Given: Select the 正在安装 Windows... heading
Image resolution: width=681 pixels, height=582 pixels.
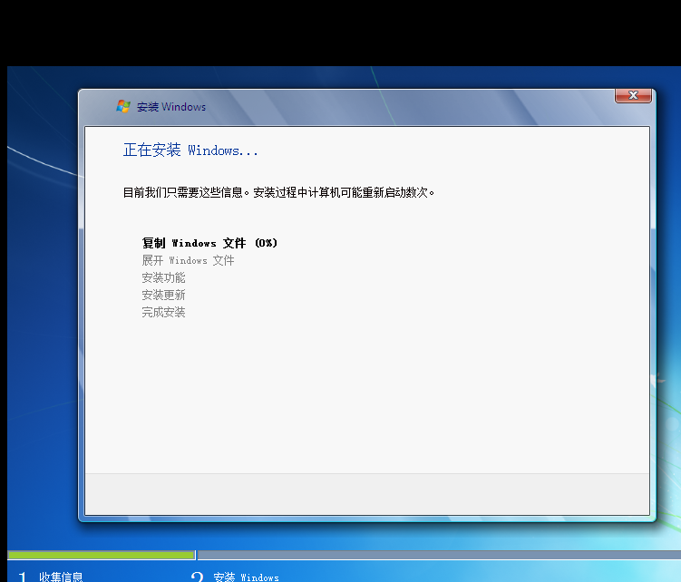Looking at the screenshot, I should pos(190,150).
